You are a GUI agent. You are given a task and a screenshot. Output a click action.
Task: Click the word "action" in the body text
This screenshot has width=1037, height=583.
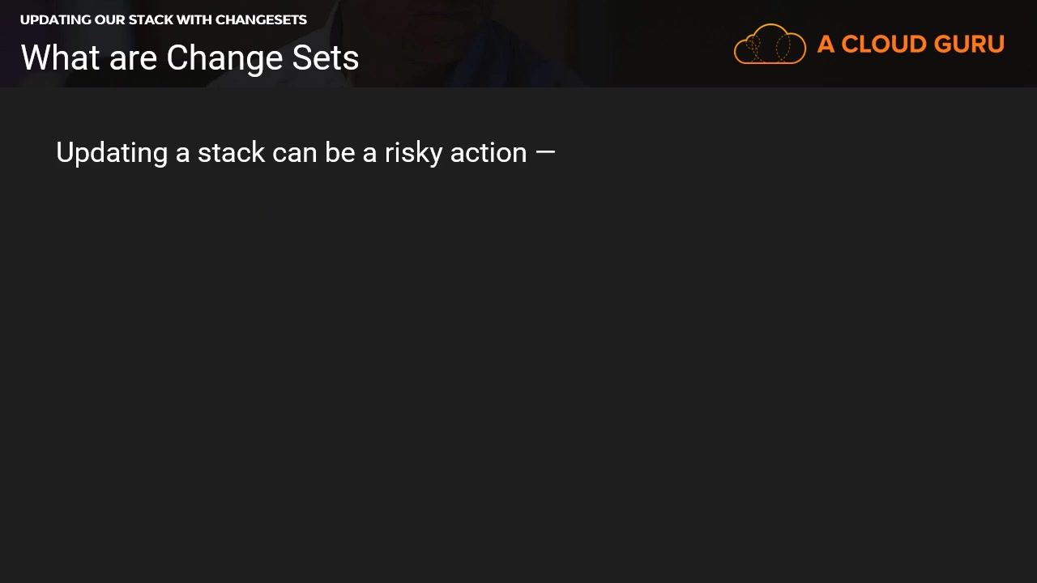coord(489,152)
